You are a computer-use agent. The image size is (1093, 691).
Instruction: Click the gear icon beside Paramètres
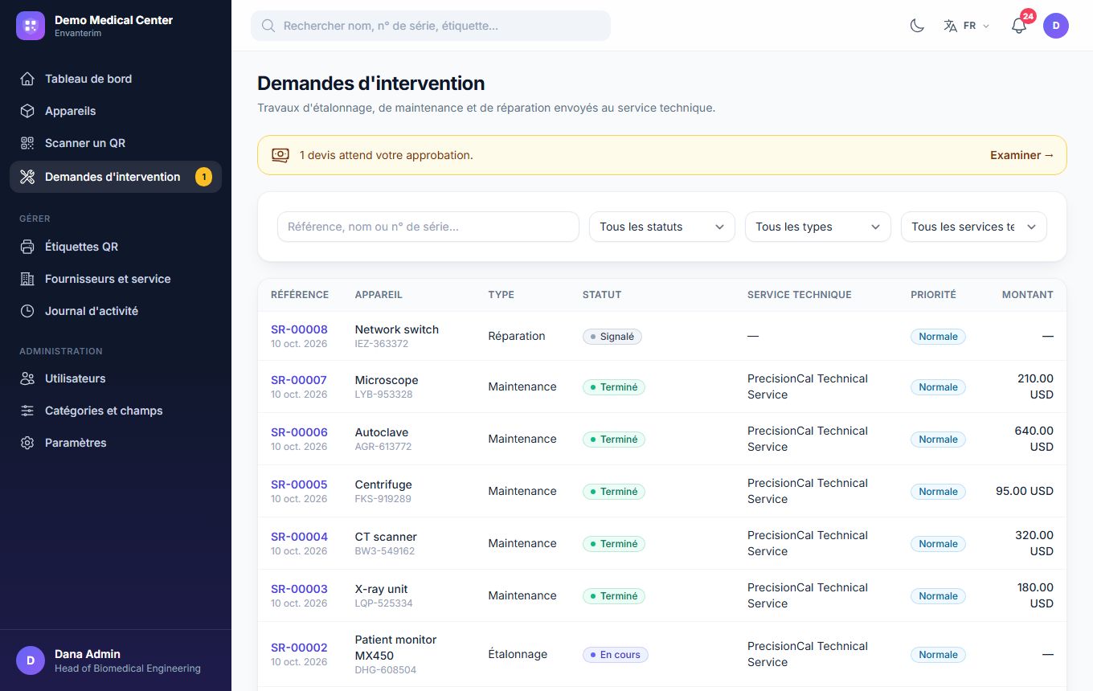coord(27,443)
